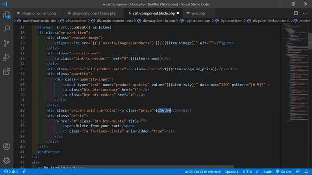Click div.price-field.sub-total breadcrumb
Image resolution: width=312 pixels, height=175 pixels.
pyautogui.click(x=268, y=21)
